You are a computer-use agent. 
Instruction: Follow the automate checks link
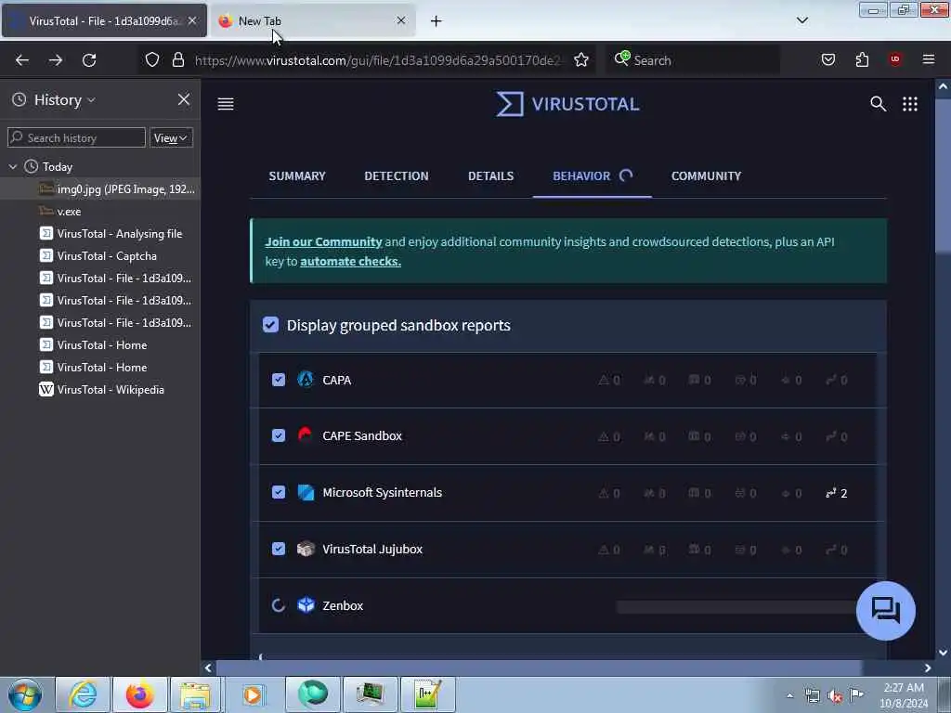[350, 261]
